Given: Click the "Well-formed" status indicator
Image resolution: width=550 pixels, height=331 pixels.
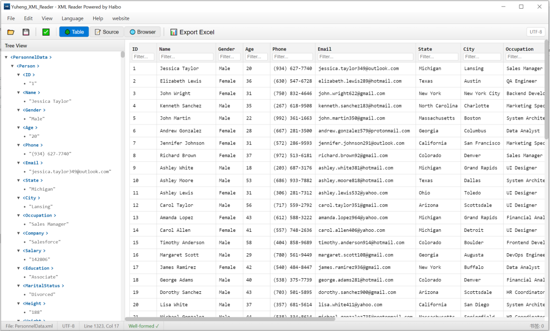Looking at the screenshot, I should pos(144,326).
